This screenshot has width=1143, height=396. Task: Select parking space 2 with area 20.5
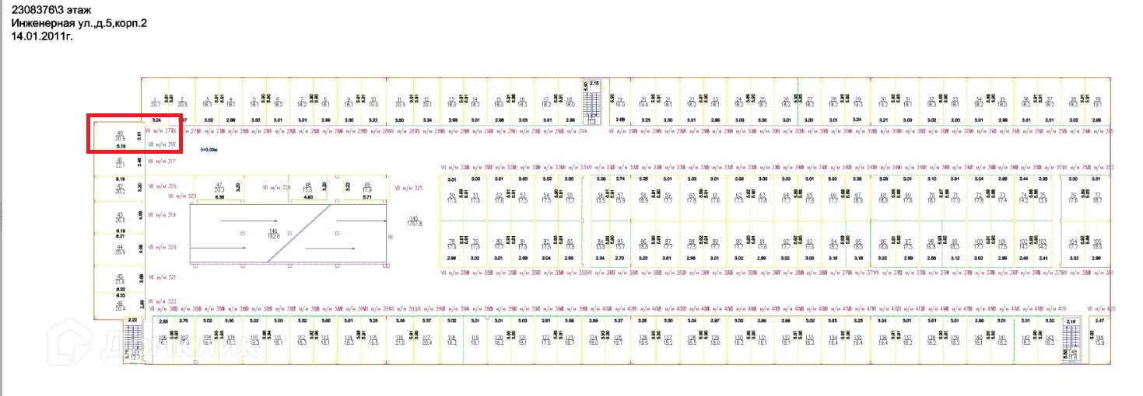coord(182,102)
